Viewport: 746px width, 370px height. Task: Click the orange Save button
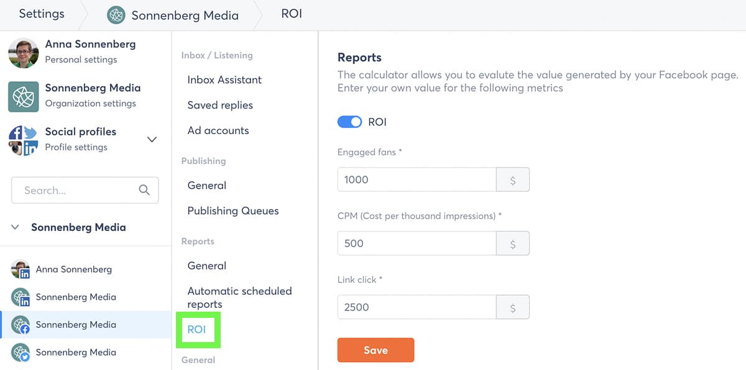(x=375, y=350)
